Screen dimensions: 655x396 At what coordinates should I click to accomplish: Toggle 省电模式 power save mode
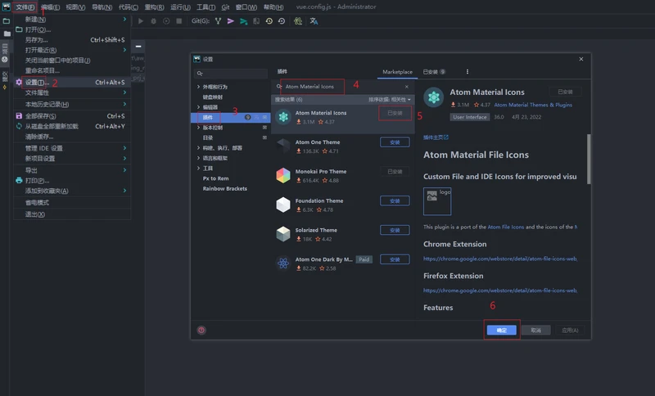coord(37,202)
